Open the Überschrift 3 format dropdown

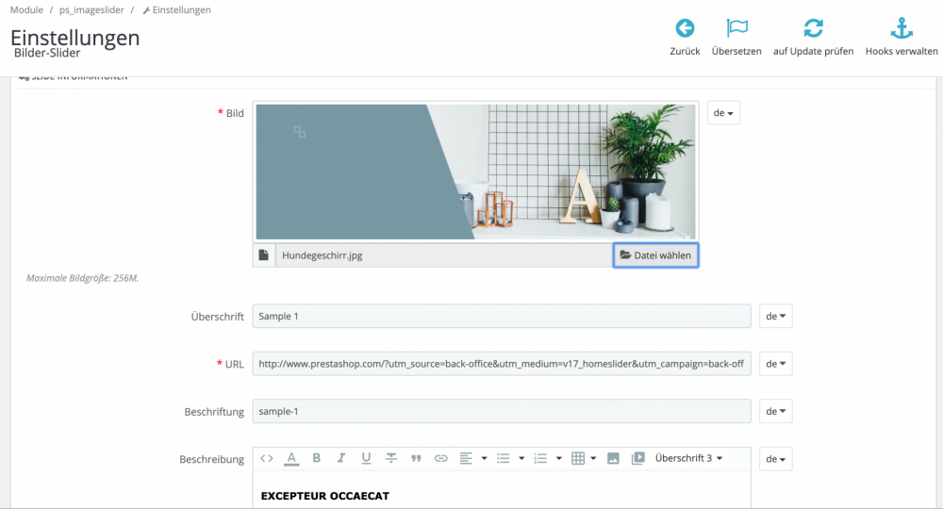pos(688,458)
